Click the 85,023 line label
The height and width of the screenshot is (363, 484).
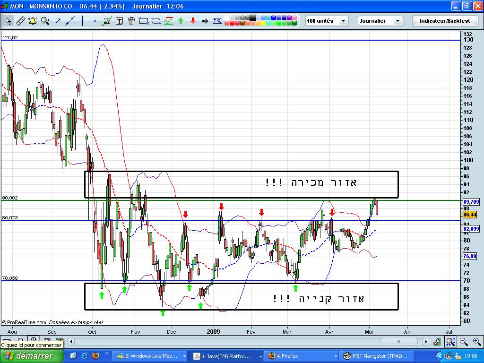pos(10,217)
